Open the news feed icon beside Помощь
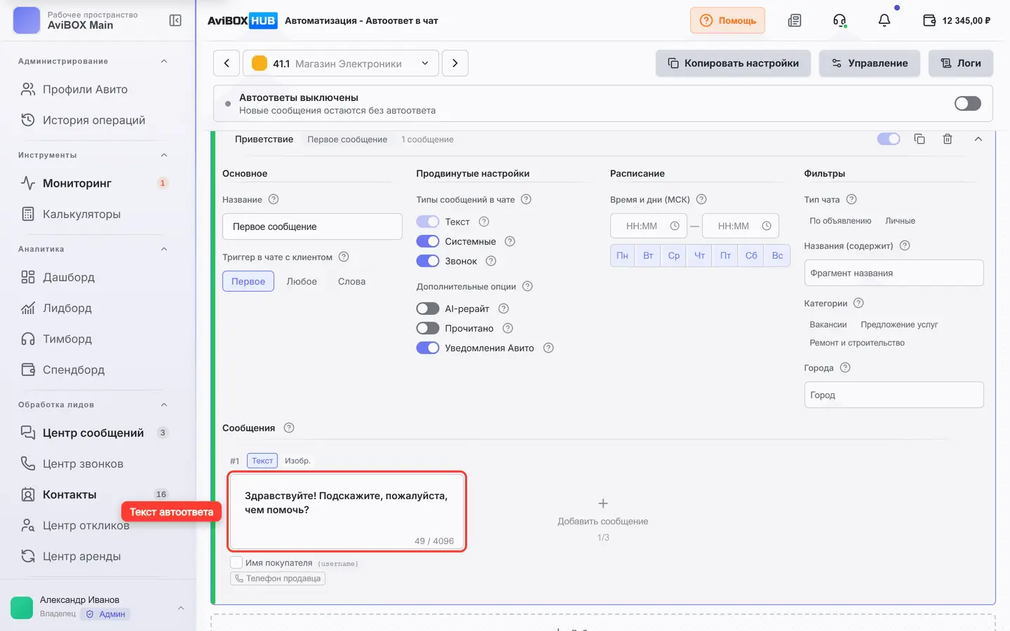The width and height of the screenshot is (1010, 631). point(795,20)
